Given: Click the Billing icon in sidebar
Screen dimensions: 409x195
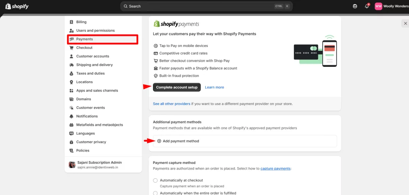Looking at the screenshot, I should click(71, 22).
